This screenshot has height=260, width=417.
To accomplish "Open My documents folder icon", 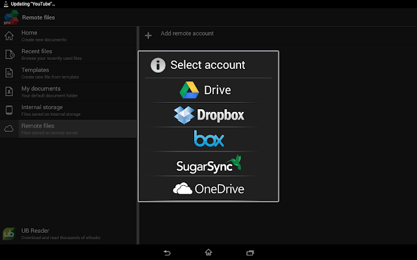I will click(9, 92).
